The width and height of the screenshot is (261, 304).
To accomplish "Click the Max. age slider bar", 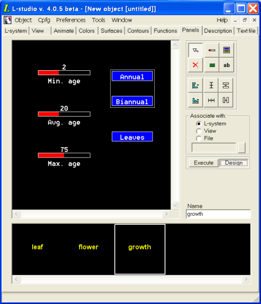I will [x=64, y=155].
